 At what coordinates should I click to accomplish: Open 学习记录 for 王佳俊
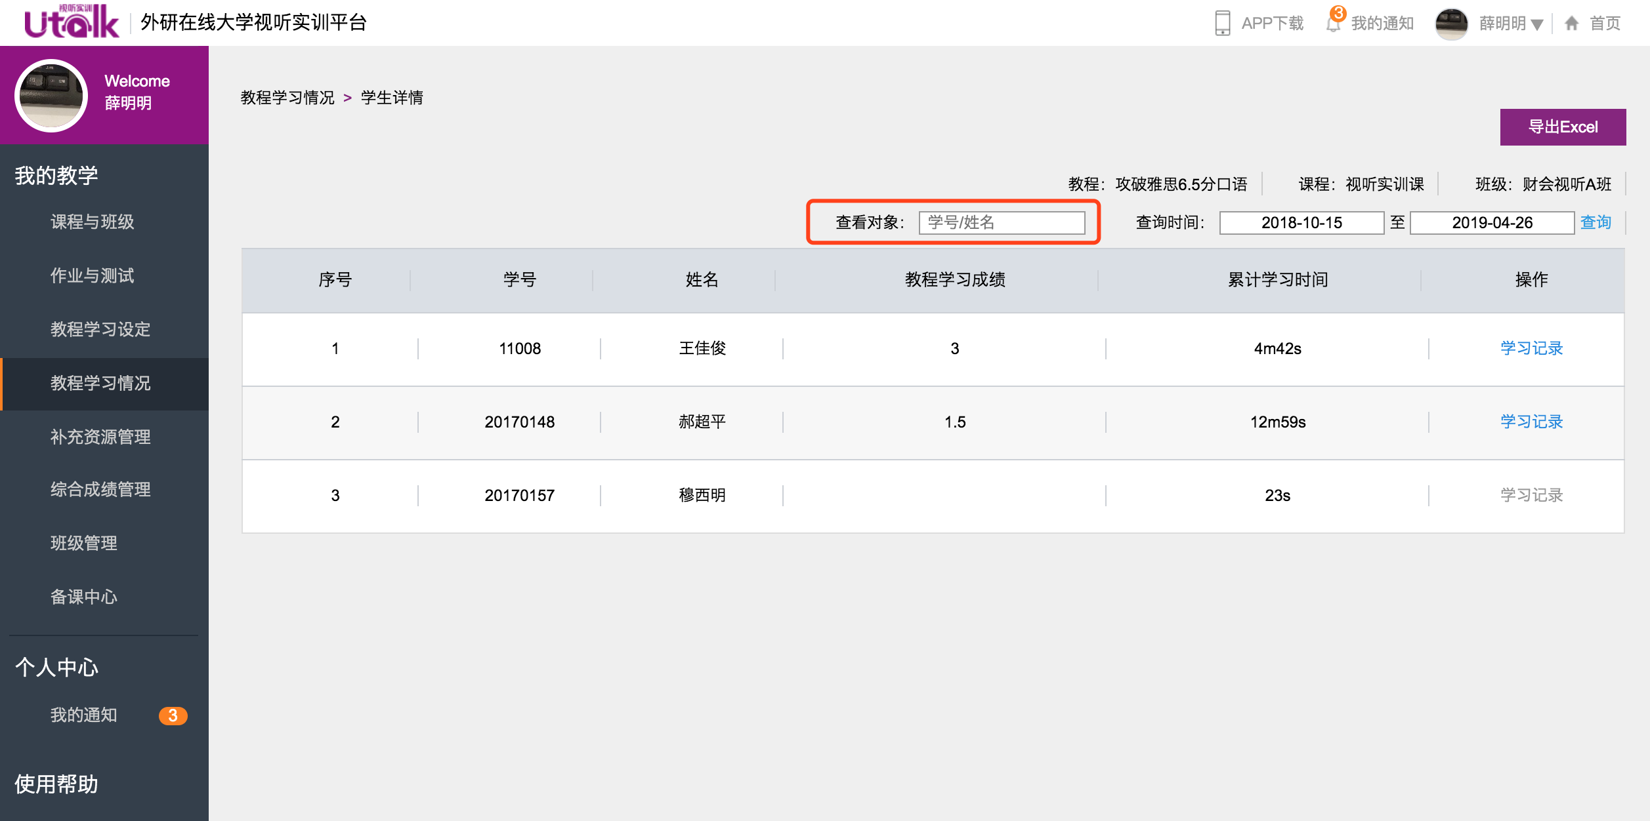click(1531, 348)
